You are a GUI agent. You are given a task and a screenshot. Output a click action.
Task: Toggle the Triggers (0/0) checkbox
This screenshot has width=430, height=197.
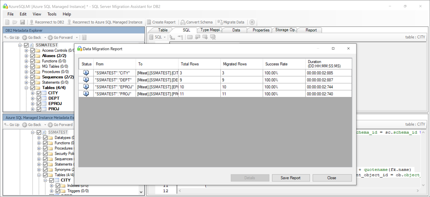58,191
